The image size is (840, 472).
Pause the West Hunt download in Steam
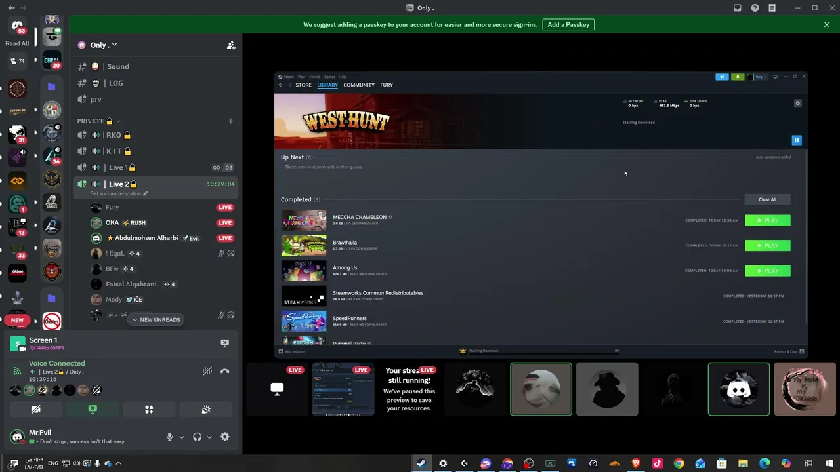[x=797, y=140]
